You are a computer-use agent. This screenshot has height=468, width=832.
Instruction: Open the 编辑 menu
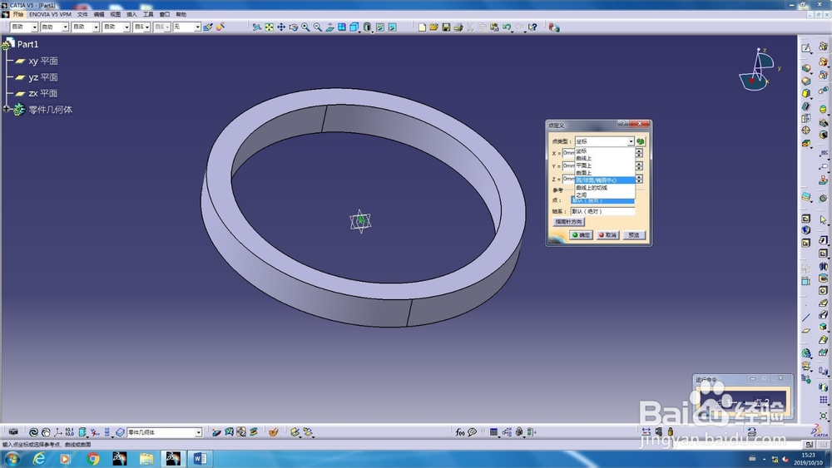pyautogui.click(x=99, y=14)
